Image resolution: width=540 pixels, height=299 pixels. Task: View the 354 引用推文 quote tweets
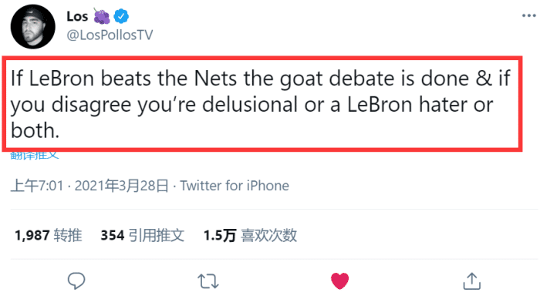coord(142,235)
